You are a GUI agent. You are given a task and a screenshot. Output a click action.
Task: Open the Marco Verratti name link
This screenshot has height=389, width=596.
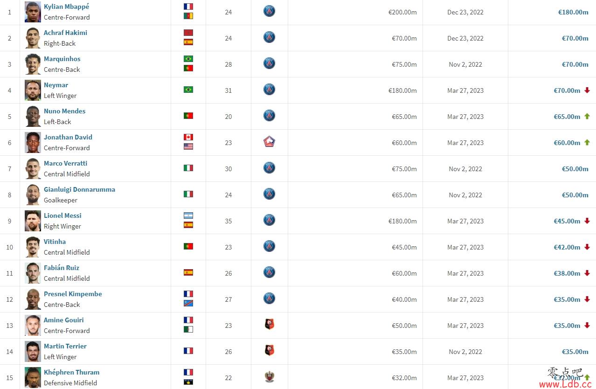pos(65,163)
